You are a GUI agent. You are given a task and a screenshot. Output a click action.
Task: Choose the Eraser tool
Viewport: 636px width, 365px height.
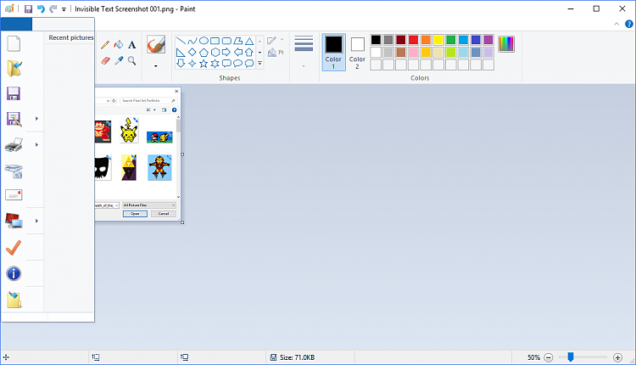click(105, 60)
